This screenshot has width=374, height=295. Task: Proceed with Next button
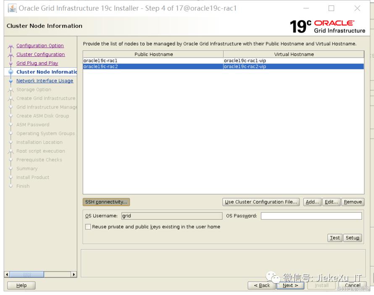coord(290,285)
